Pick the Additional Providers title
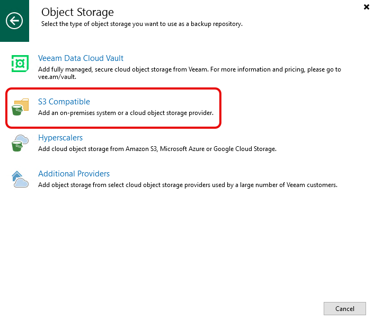Screen dimensions: 374x320 point(74,174)
